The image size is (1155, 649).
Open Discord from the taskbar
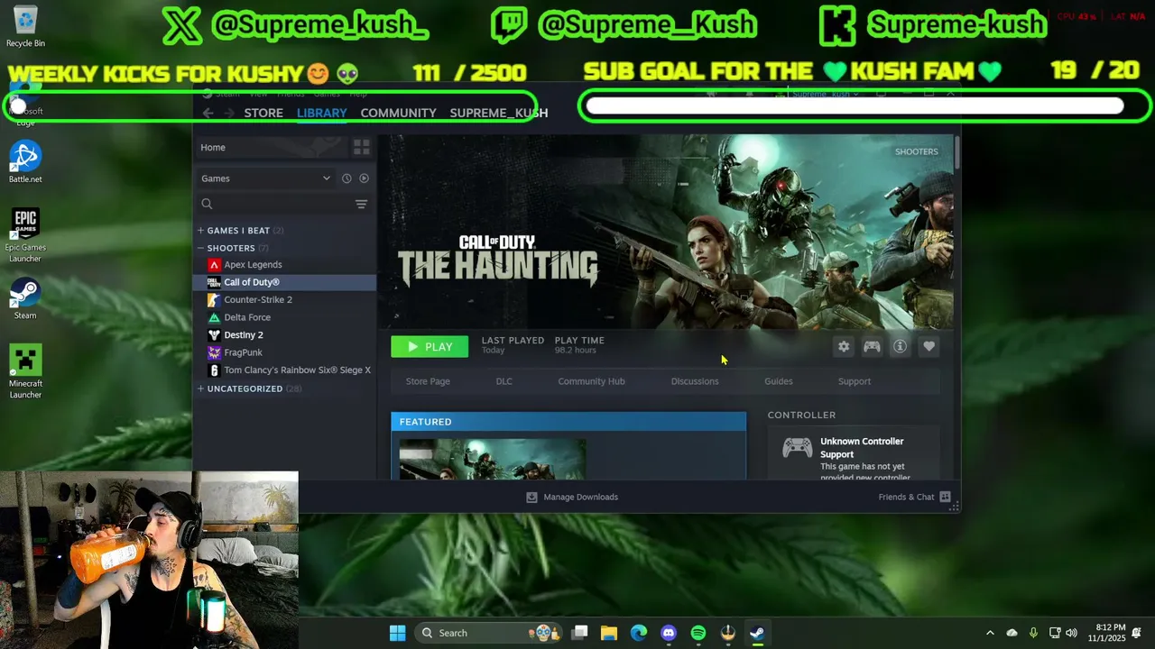click(668, 633)
